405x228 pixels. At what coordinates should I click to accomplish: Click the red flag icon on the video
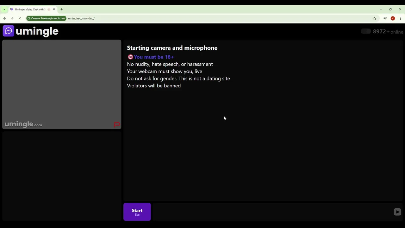[x=117, y=124]
